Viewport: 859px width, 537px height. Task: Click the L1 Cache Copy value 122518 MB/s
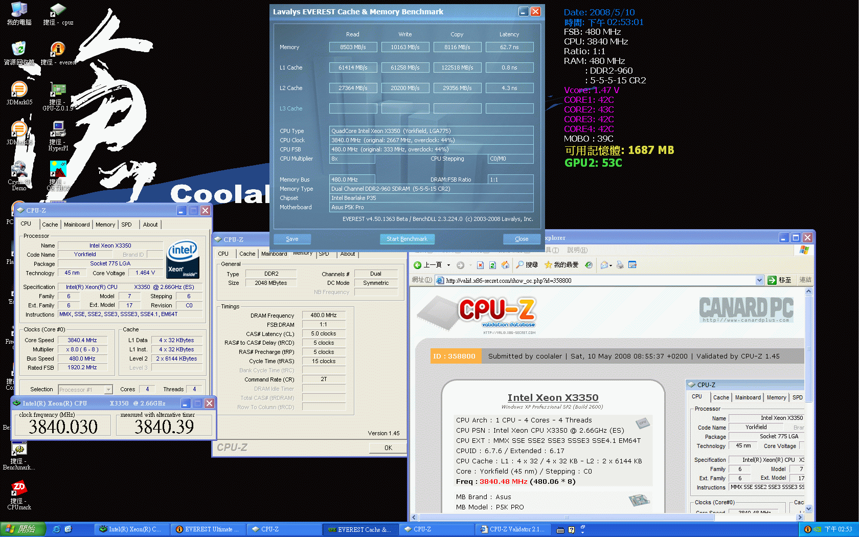(x=457, y=68)
